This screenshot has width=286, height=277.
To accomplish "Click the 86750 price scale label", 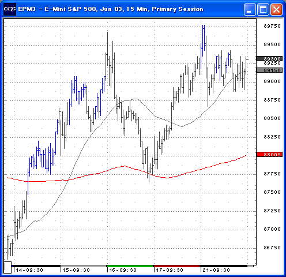I will [x=272, y=248].
